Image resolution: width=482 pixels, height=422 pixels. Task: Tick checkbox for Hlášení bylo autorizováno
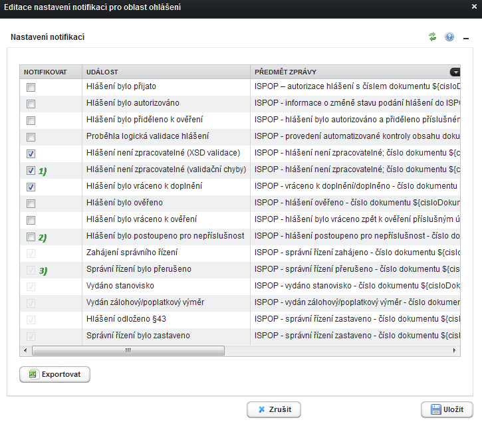[x=31, y=104]
